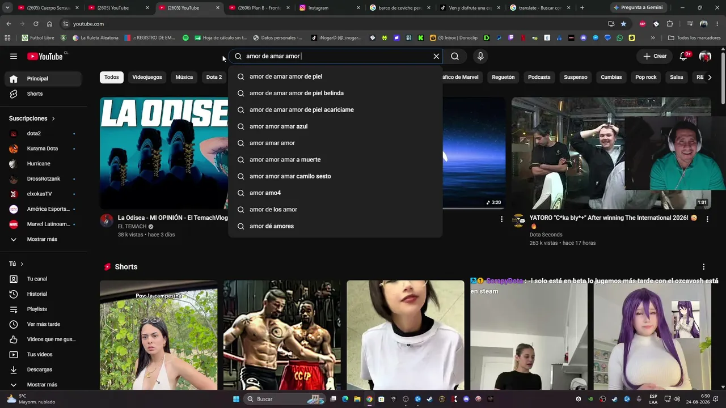Image resolution: width=726 pixels, height=408 pixels.
Task: Select the Videojuegos filter chip
Action: 147,77
